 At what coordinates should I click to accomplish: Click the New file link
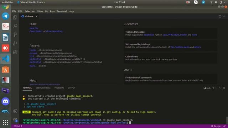33,28
